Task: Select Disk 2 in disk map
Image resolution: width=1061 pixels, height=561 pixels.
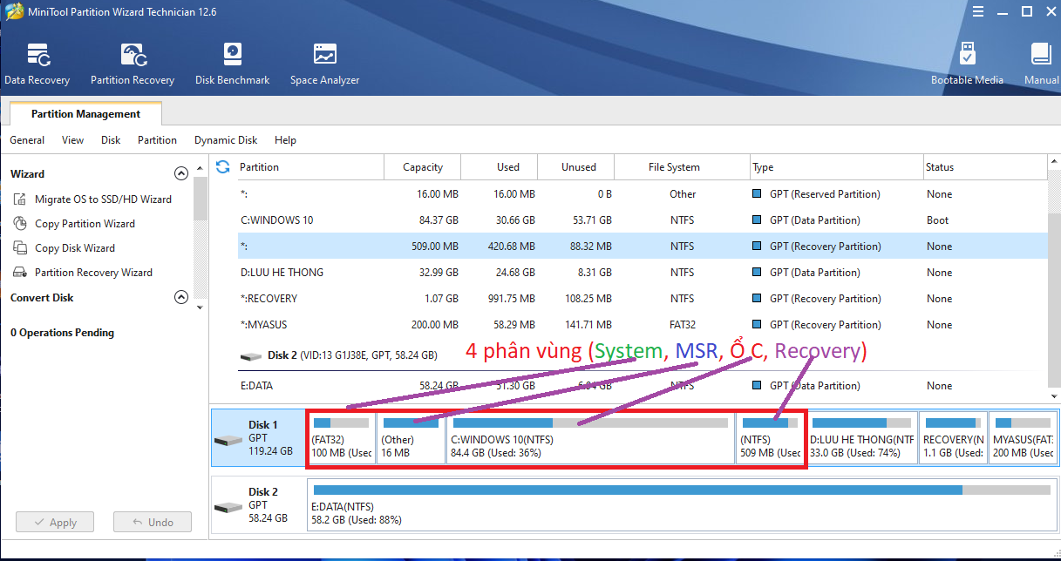Action: point(257,506)
